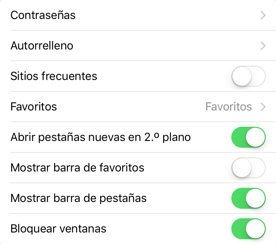This screenshot has width=276, height=244.
Task: Click empty space in the Contraseñas row
Action: 163,15
